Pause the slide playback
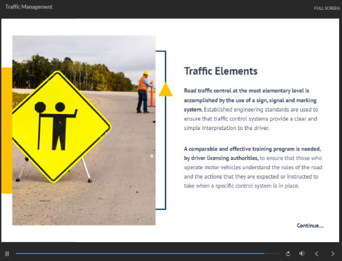The height and width of the screenshot is (261, 342). tap(7, 254)
